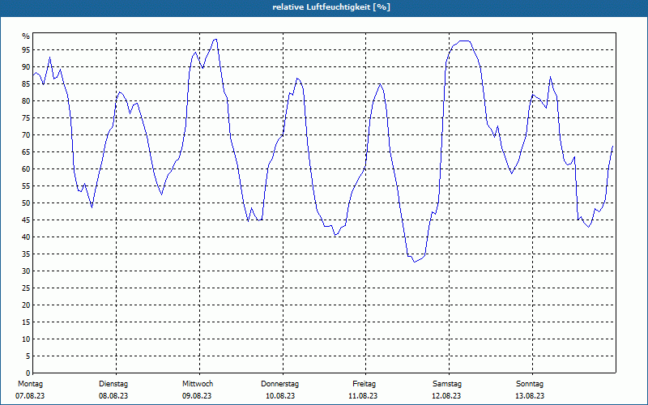Click the date '10.08.23'

point(280,396)
